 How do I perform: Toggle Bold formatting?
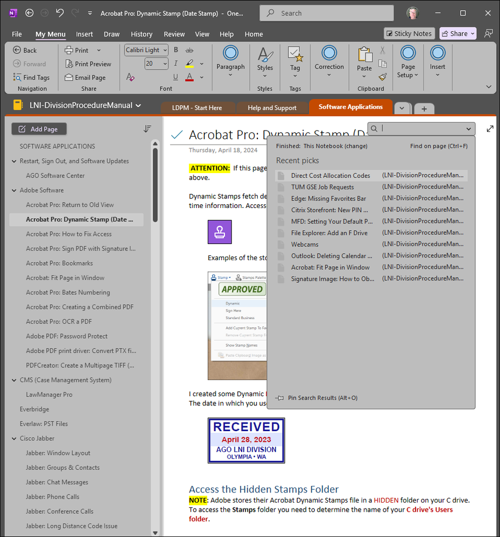pos(176,50)
